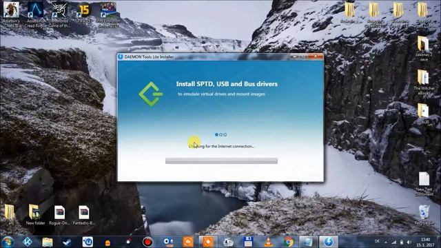The height and width of the screenshot is (248, 441).
Task: Open the "zaklinac 2 save" folder
Action: pyautogui.click(x=423, y=48)
